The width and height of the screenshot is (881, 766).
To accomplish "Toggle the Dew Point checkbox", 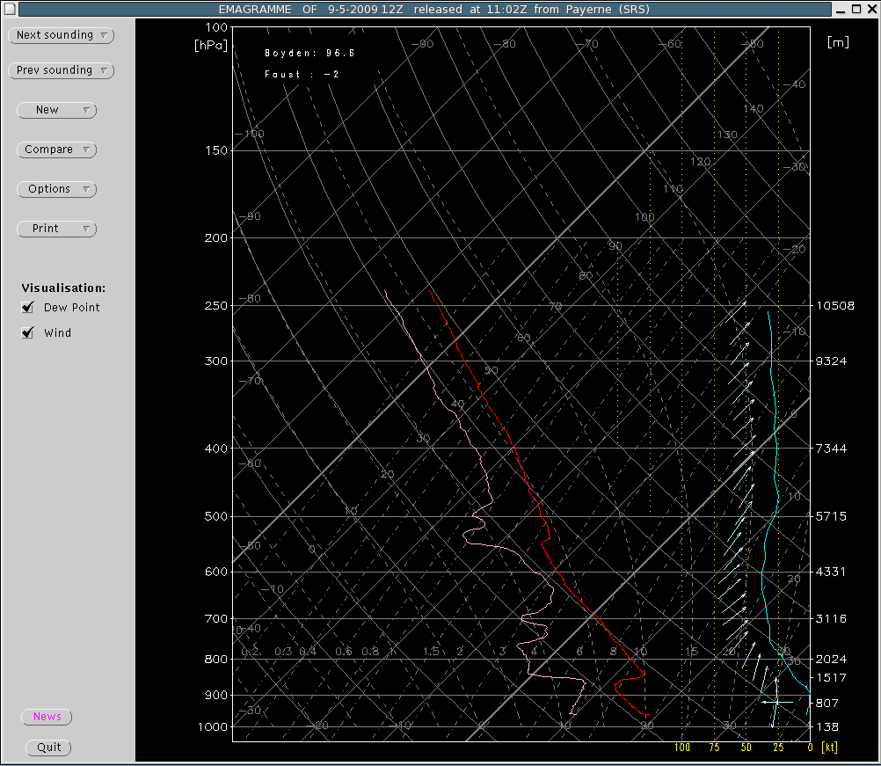I will click(27, 308).
